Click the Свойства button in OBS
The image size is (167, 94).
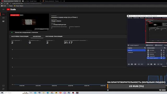[150, 45]
